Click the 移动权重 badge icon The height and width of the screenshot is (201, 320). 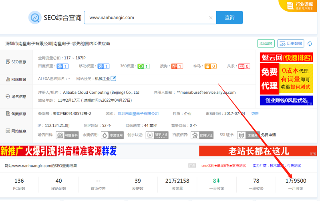(103, 66)
